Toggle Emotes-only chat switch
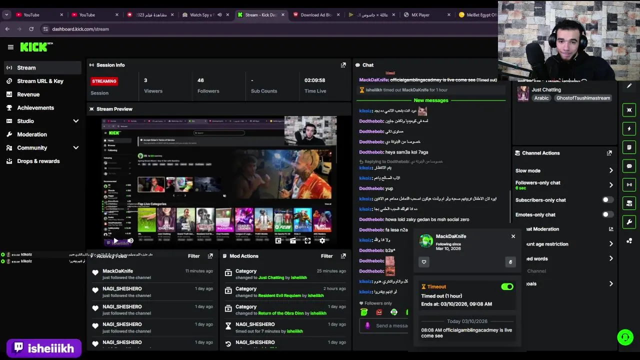The image size is (640, 360). (x=607, y=214)
